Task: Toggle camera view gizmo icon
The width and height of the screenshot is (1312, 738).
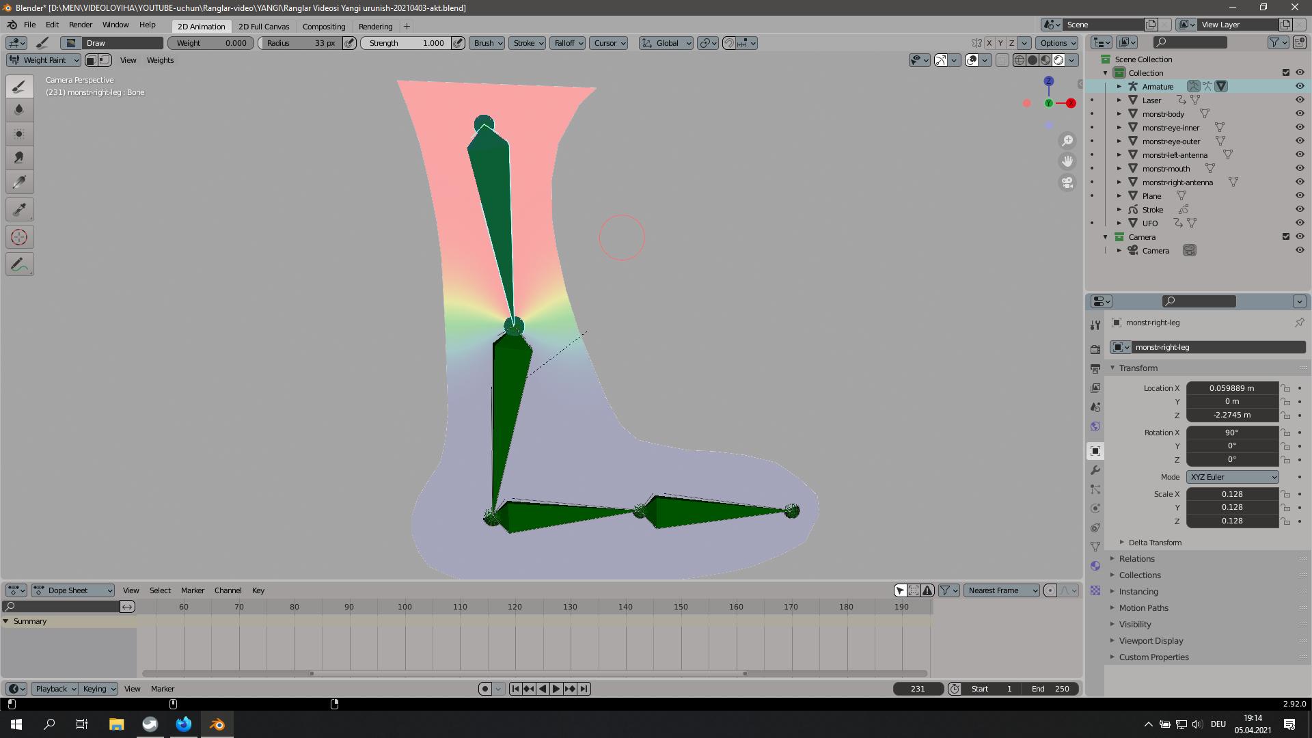Action: (1067, 182)
